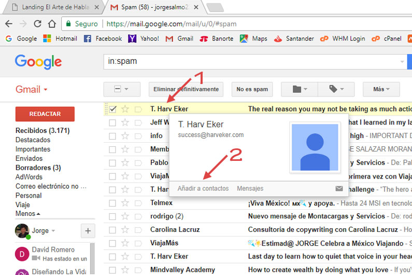Click Mensajes link in contact card
The image size is (412, 275).
coord(250,188)
